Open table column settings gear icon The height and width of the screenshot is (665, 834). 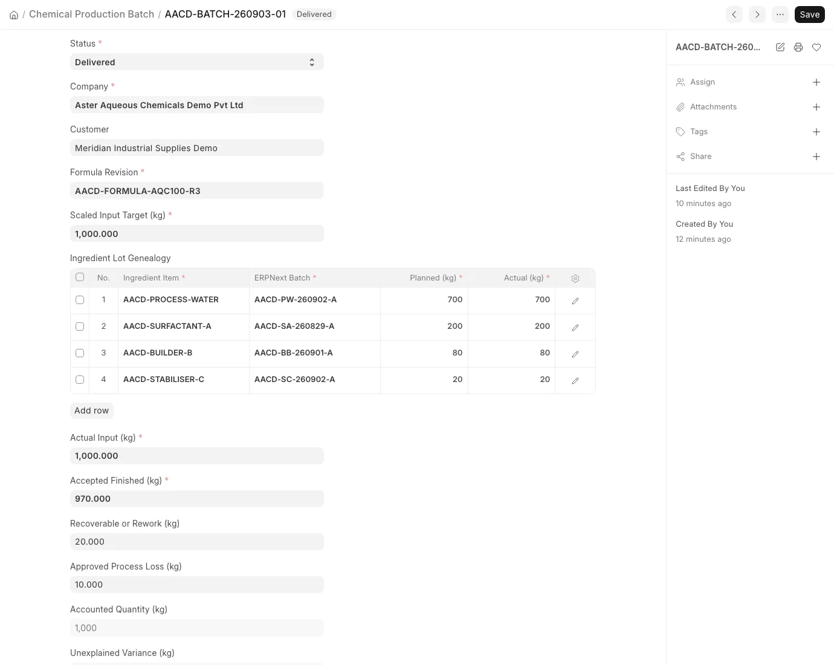coord(575,279)
